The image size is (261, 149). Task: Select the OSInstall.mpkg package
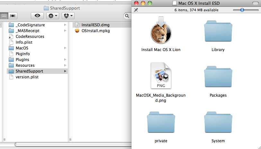[102, 31]
